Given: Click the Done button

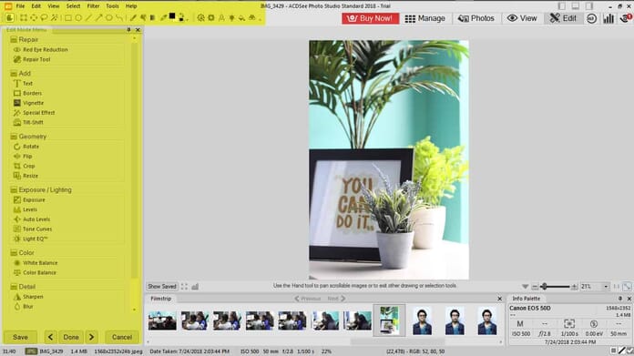Looking at the screenshot, I should coord(71,337).
